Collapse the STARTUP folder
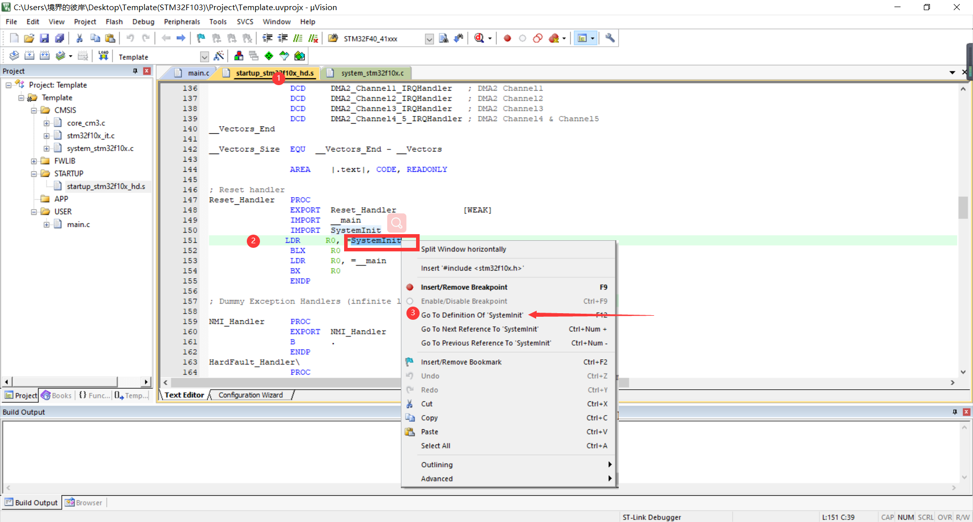 pyautogui.click(x=33, y=174)
